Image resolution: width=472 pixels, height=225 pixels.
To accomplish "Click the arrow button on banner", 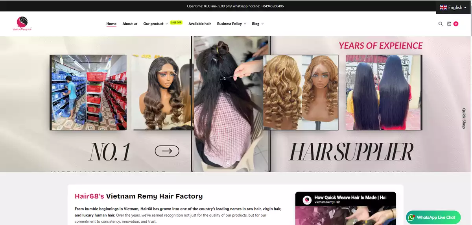I will [167, 151].
